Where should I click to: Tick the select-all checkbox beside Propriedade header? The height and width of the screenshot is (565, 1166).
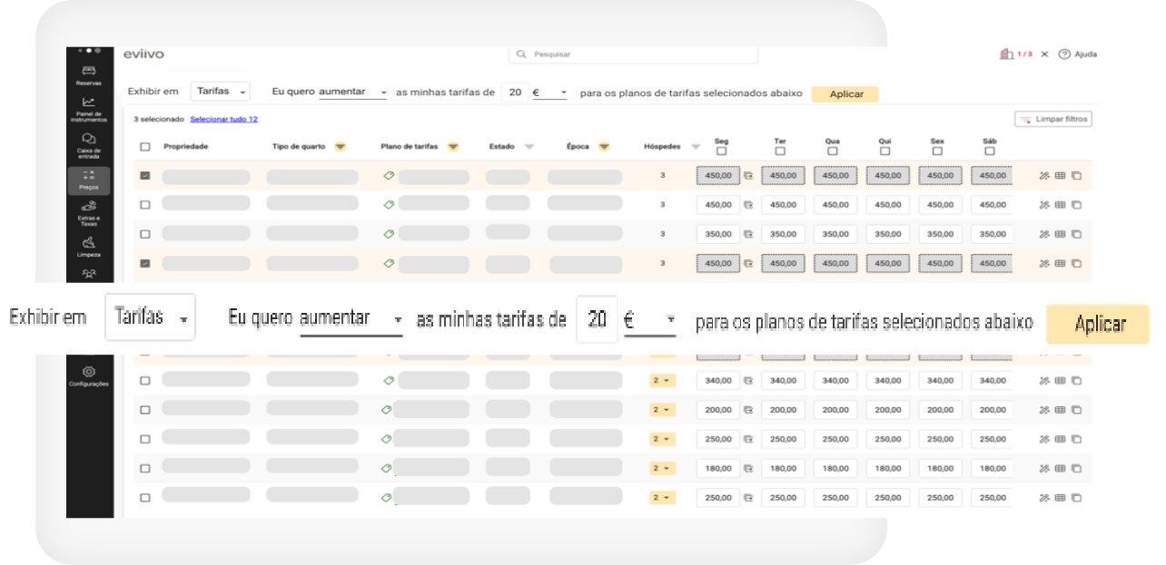click(145, 147)
